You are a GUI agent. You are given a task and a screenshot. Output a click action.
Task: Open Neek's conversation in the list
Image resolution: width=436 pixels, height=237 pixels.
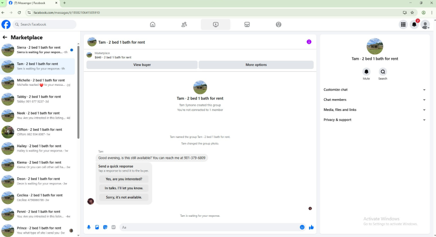[x=38, y=115]
